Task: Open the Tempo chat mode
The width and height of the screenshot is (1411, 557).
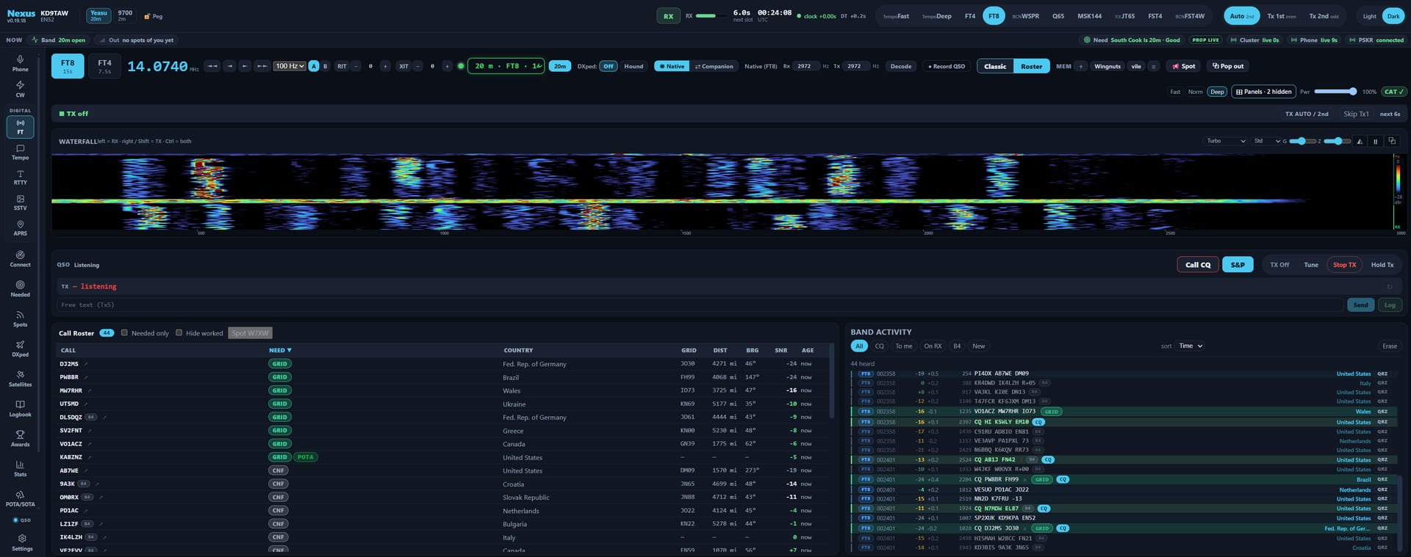Action: pos(20,153)
